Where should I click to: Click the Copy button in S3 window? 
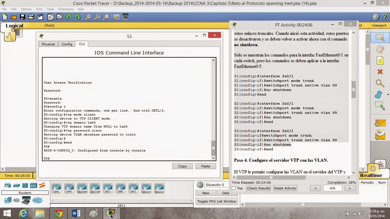point(182,166)
